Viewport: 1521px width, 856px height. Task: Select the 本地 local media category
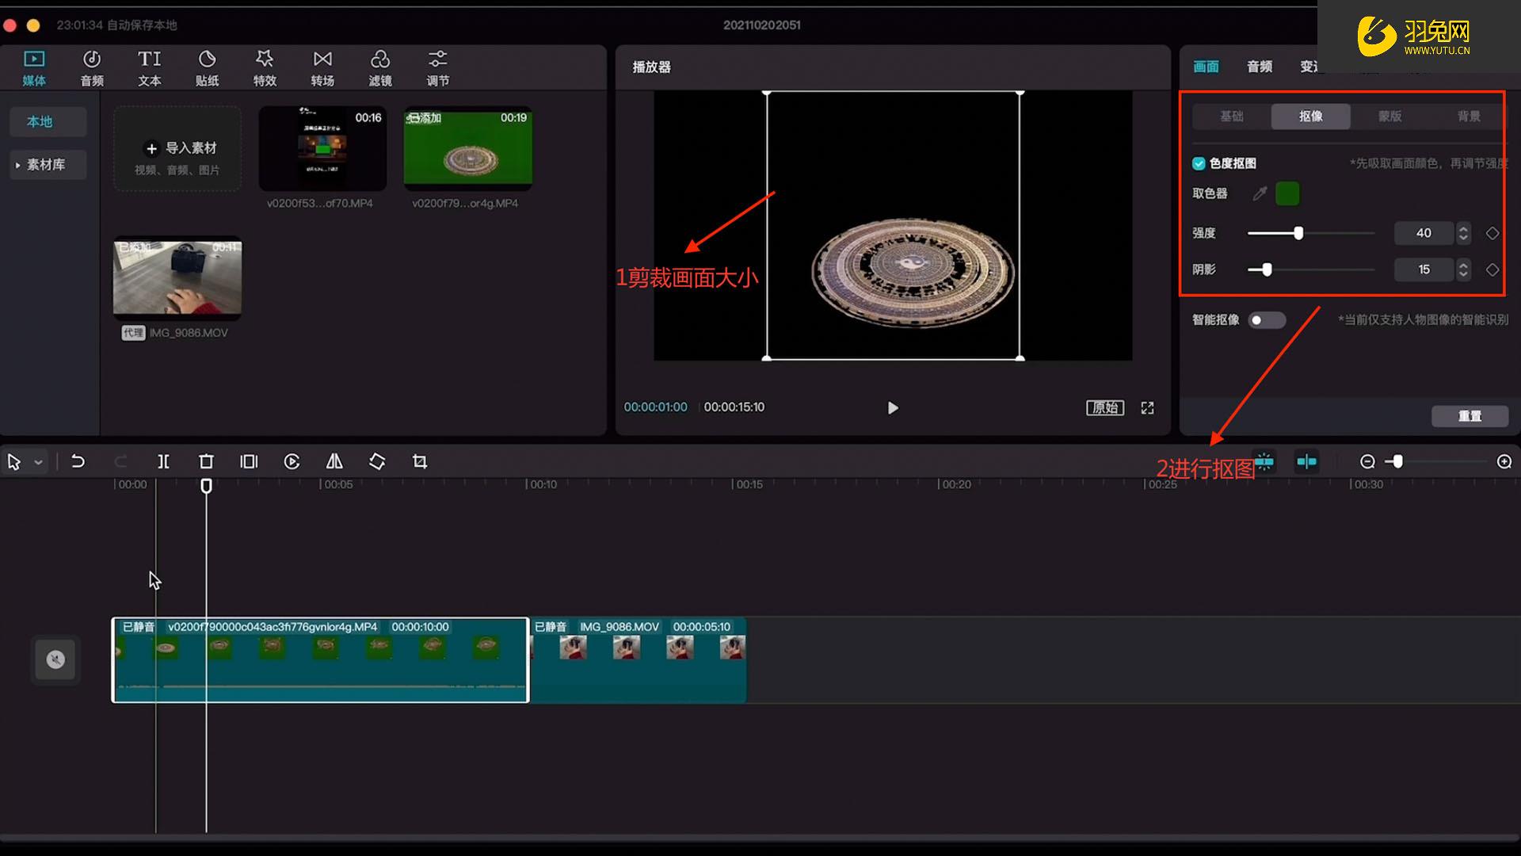point(48,121)
